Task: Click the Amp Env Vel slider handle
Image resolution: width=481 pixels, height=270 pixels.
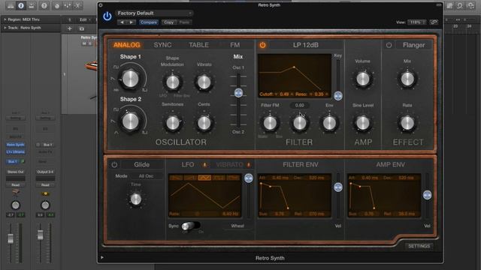Action: click(x=427, y=195)
